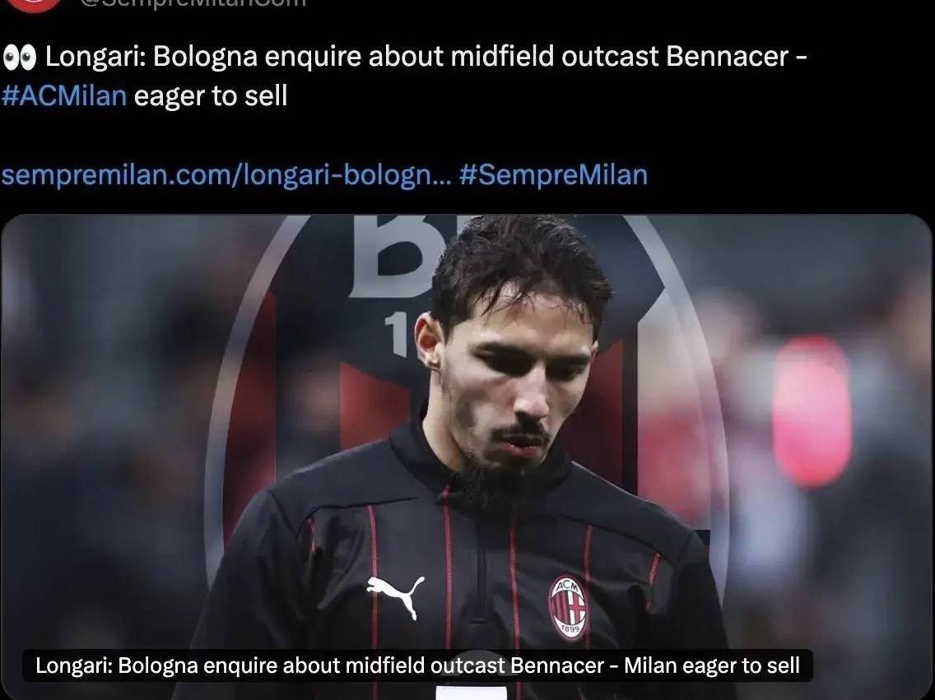Click the Puma logo on the jacket
The image size is (935, 700).
pyautogui.click(x=396, y=596)
